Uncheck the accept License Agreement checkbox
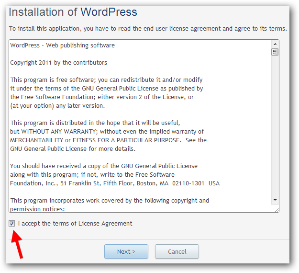The height and width of the screenshot is (273, 299). (x=11, y=223)
